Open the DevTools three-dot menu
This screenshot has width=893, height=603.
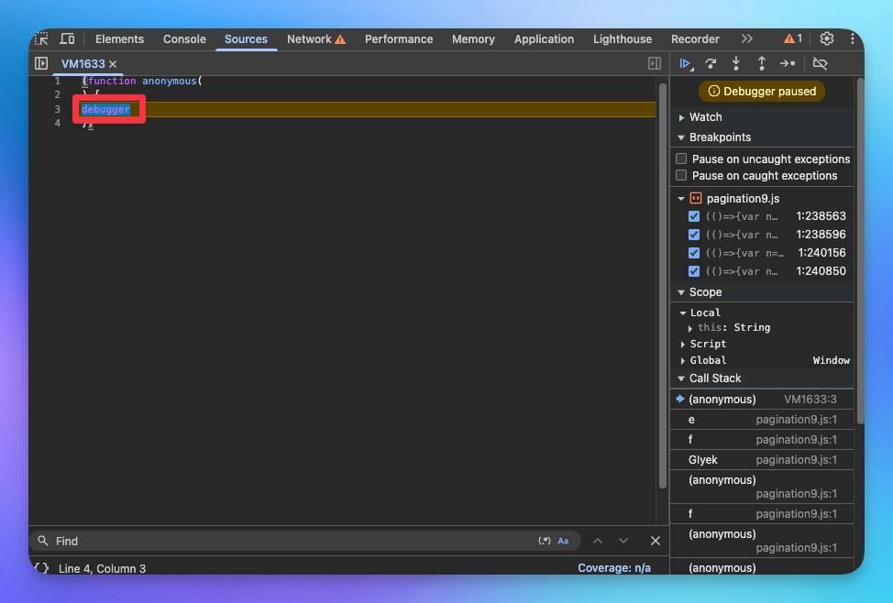pos(852,38)
